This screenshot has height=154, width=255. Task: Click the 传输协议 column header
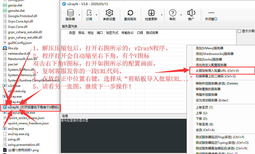(x=128, y=33)
